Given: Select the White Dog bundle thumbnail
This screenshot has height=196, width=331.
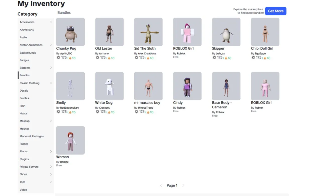Looking at the screenshot, I should tap(109, 86).
